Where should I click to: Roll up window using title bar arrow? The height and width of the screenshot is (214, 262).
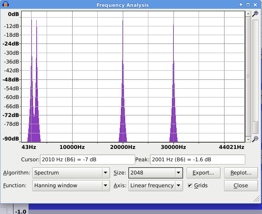(241, 5)
